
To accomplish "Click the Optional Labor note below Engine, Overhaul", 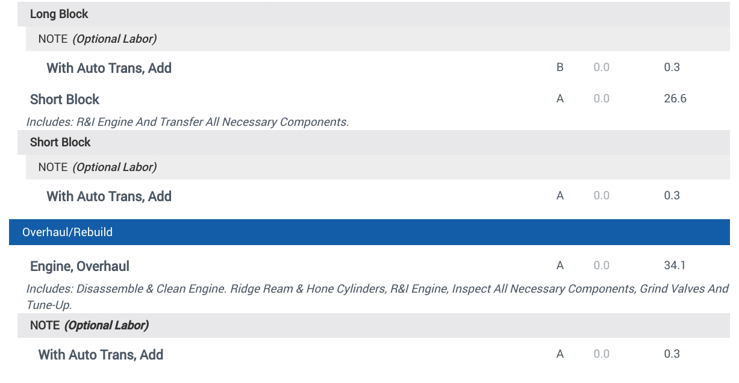I will [x=89, y=325].
